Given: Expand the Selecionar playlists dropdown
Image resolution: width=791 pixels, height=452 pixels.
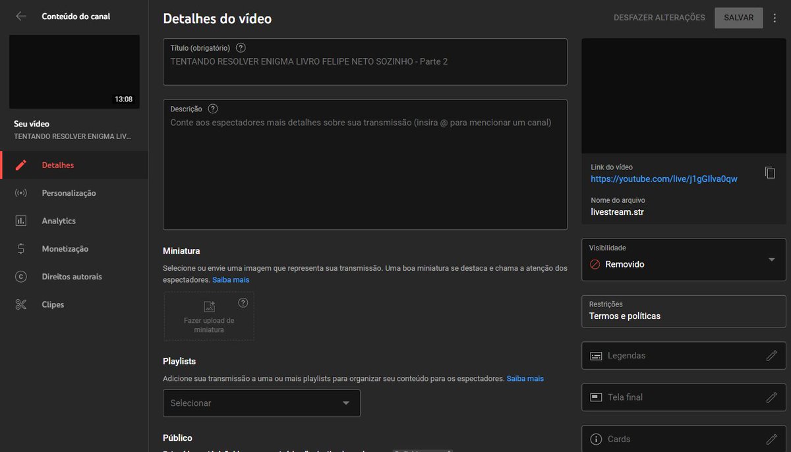Looking at the screenshot, I should 262,403.
